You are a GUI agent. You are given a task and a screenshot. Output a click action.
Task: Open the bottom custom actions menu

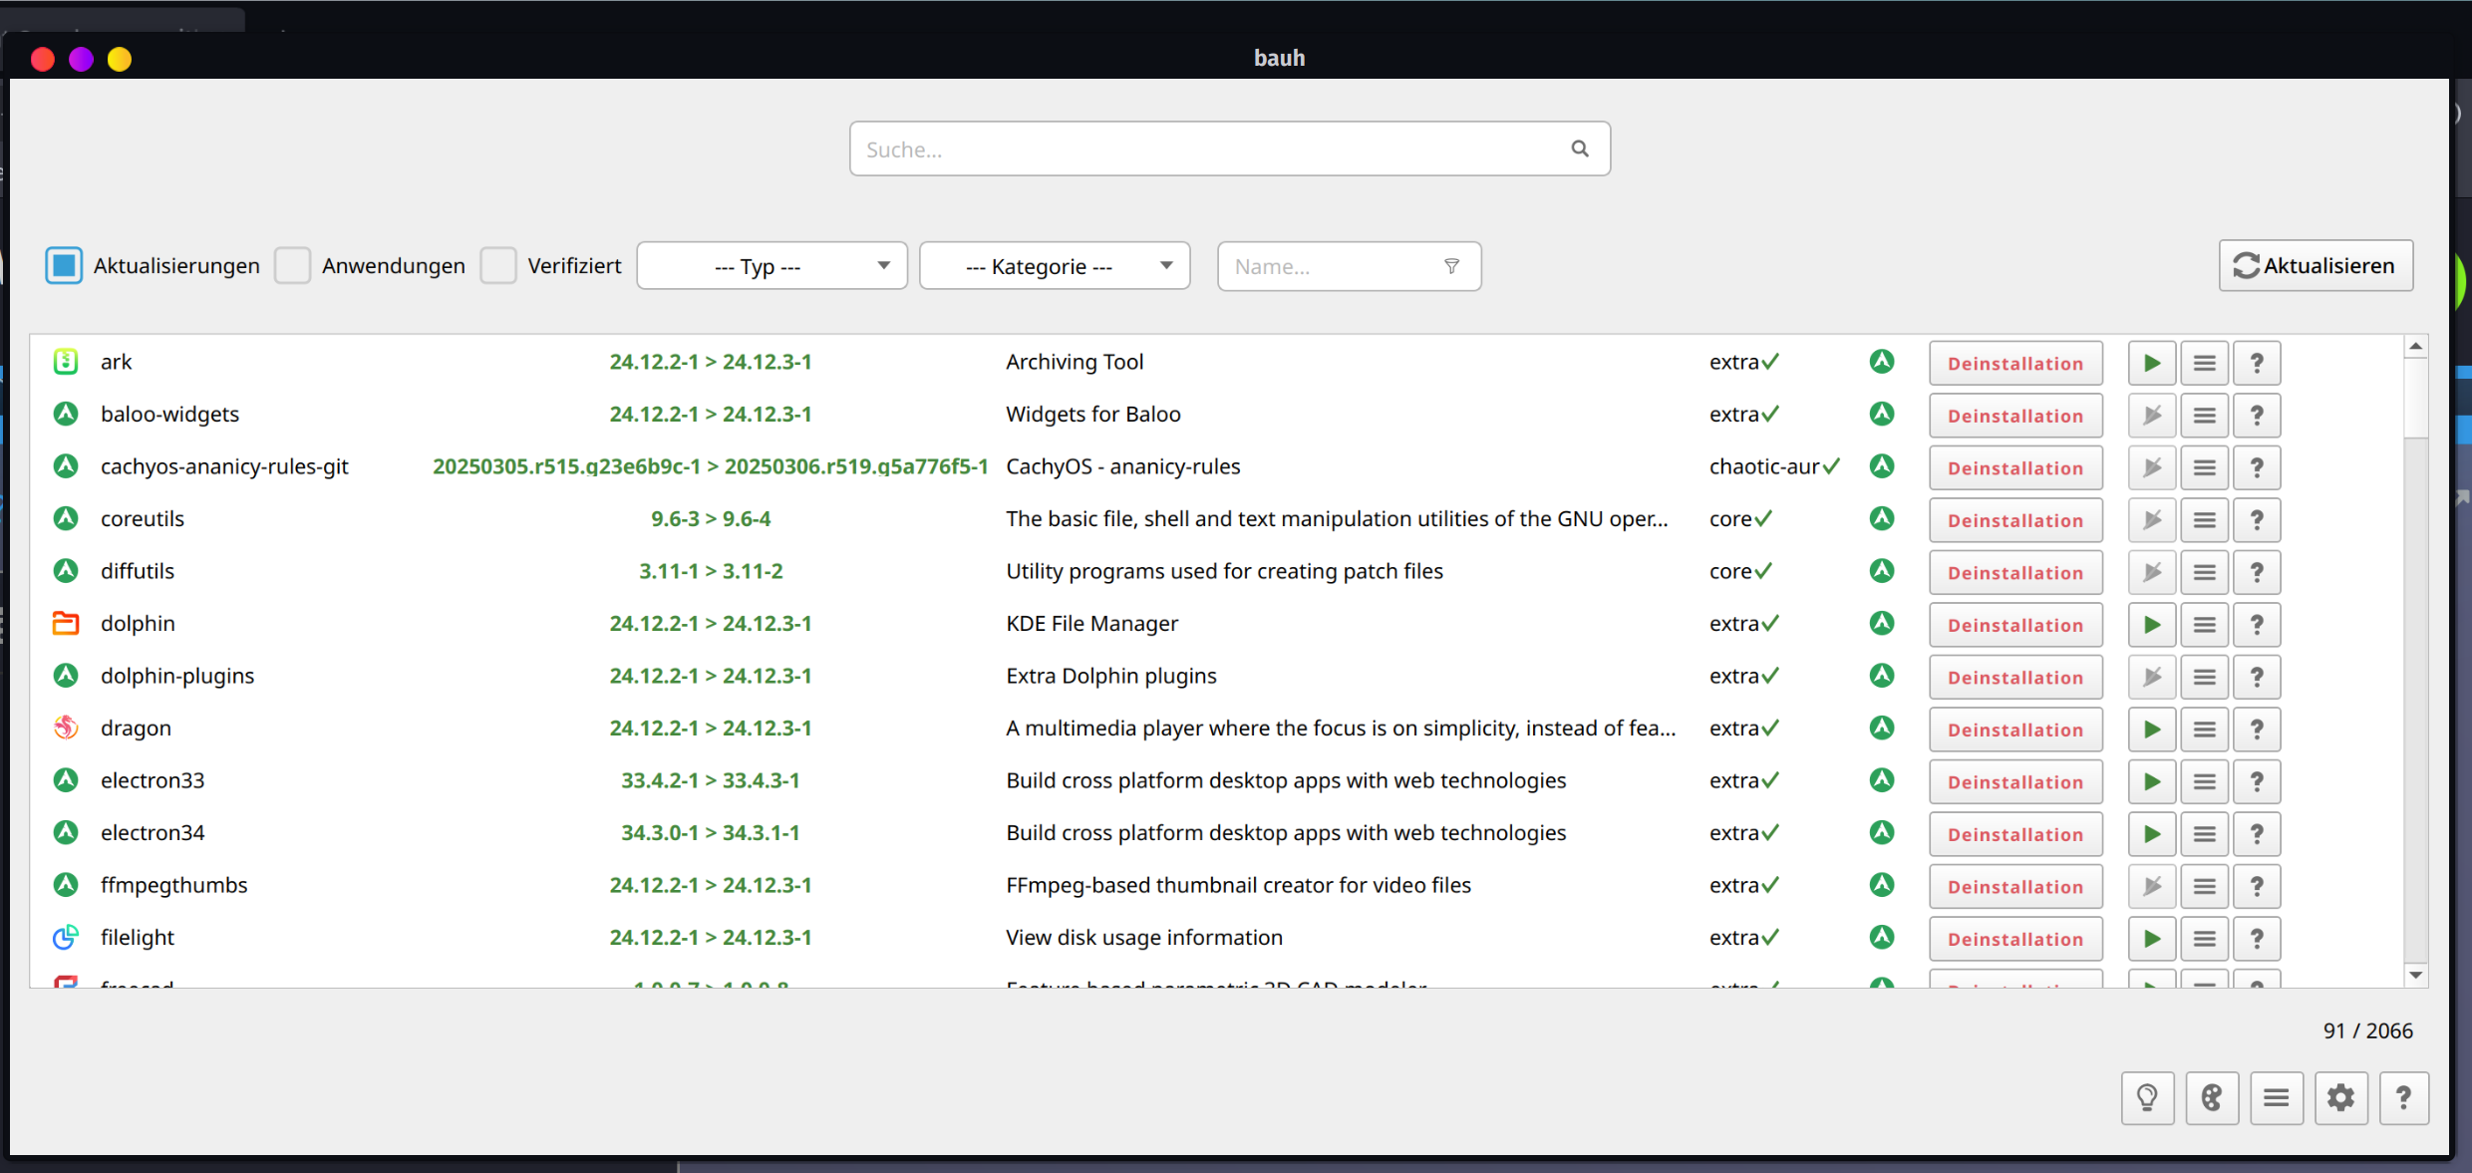[x=2277, y=1098]
